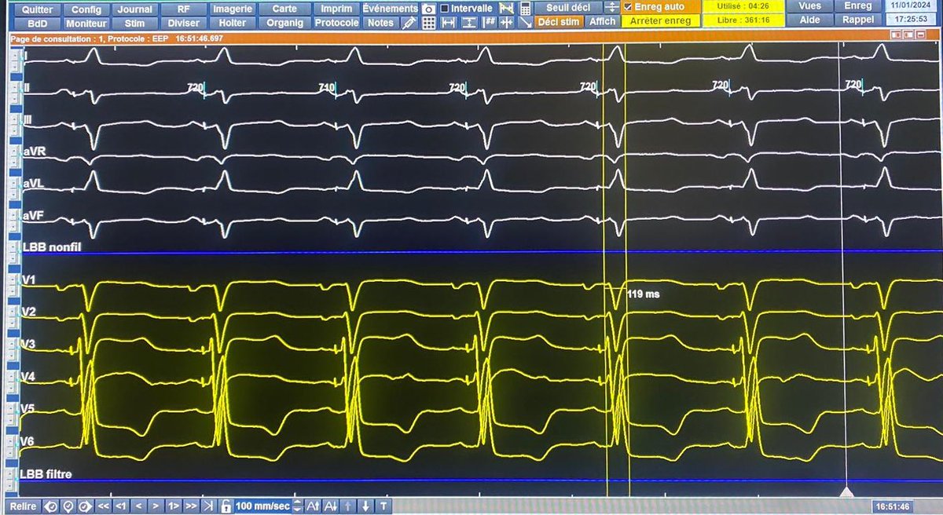Fast forward with the >> button

(x=191, y=506)
